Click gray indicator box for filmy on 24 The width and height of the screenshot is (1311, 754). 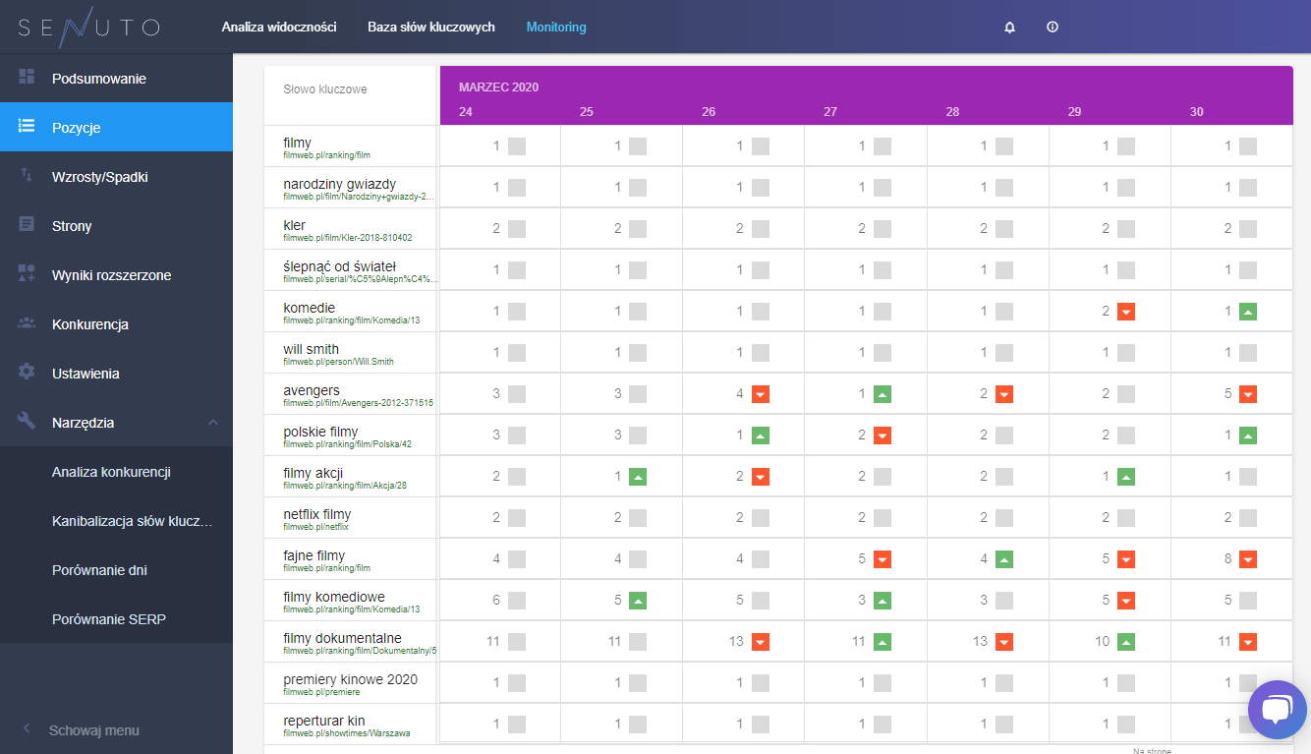coord(517,146)
